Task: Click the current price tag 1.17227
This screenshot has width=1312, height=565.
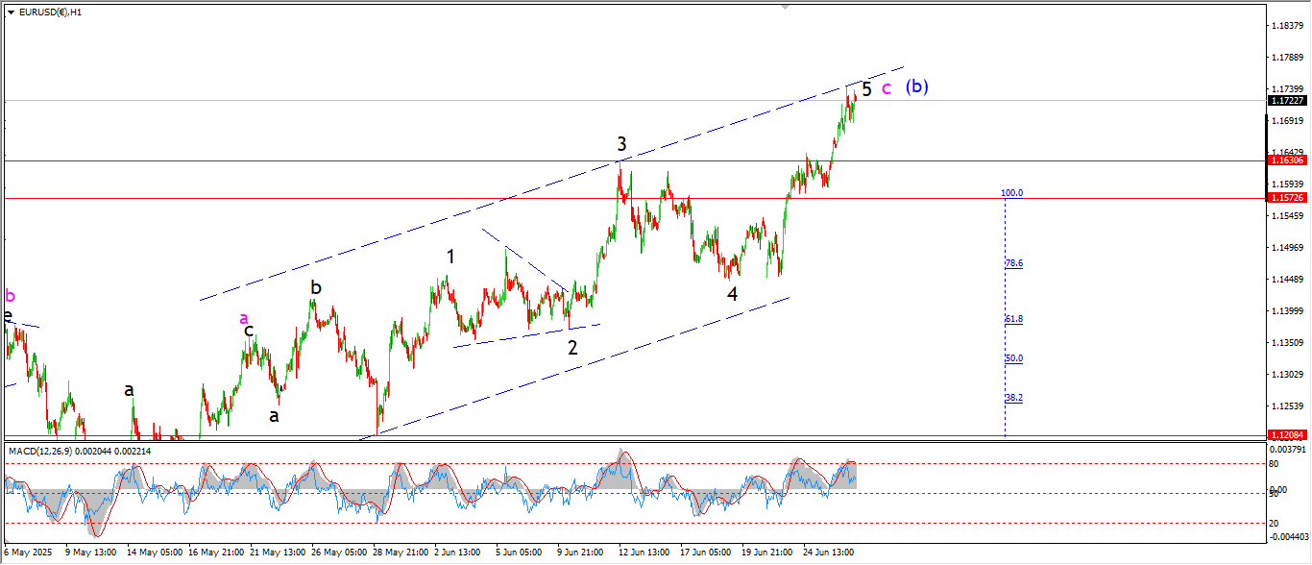Action: (1286, 101)
